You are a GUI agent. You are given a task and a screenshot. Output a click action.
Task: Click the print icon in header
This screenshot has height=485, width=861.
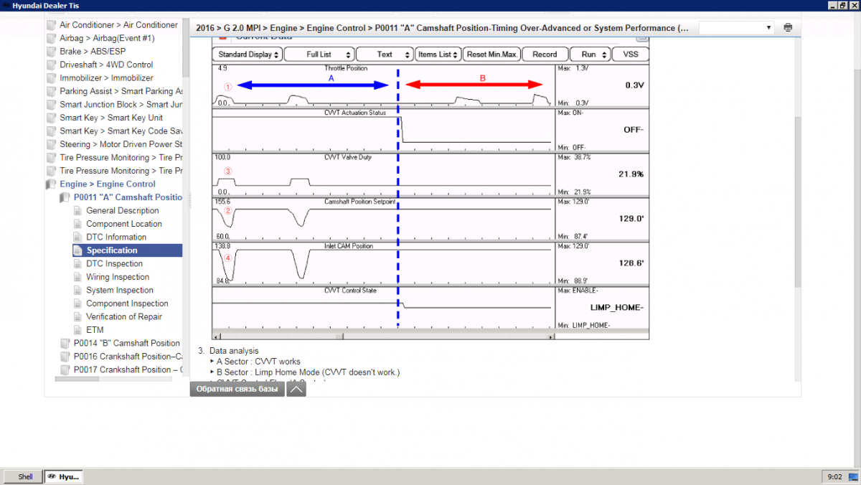(x=788, y=28)
